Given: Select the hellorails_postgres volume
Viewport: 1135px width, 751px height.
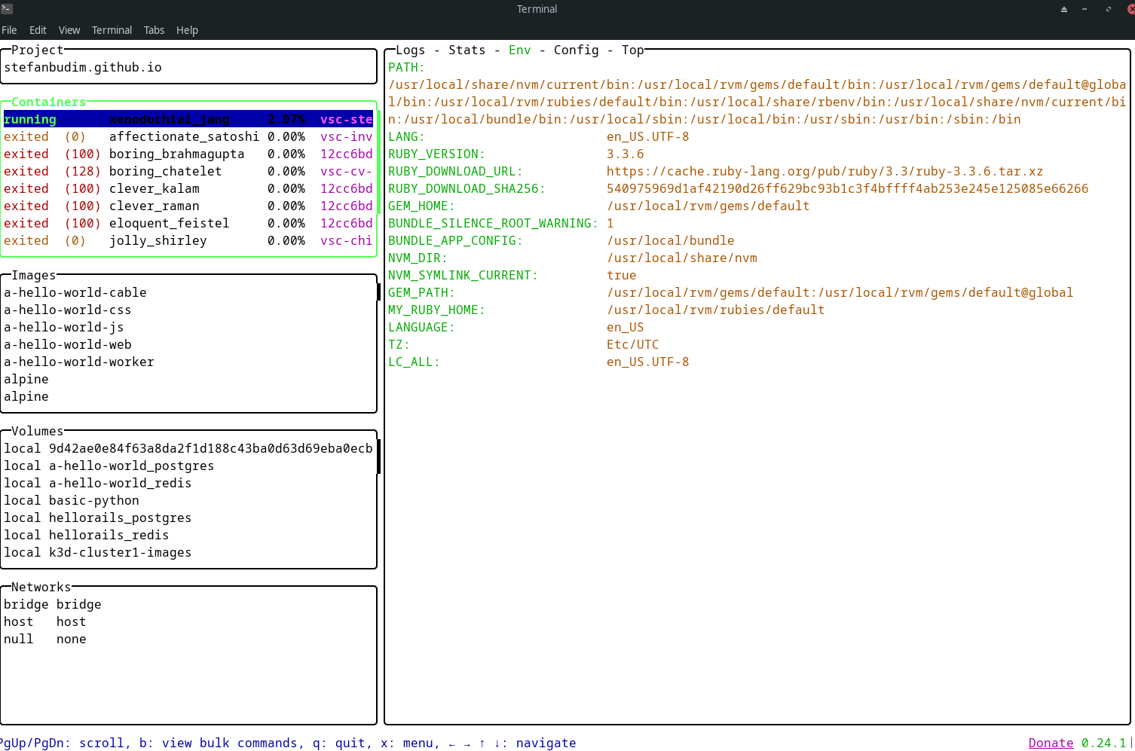Looking at the screenshot, I should 120,518.
